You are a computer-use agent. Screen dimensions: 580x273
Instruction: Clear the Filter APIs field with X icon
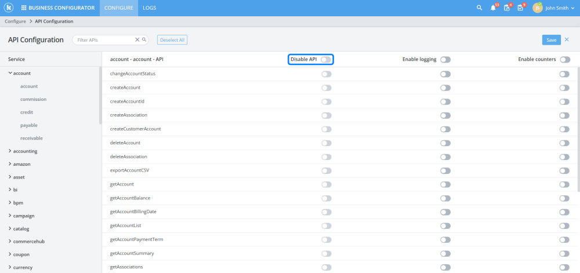137,40
